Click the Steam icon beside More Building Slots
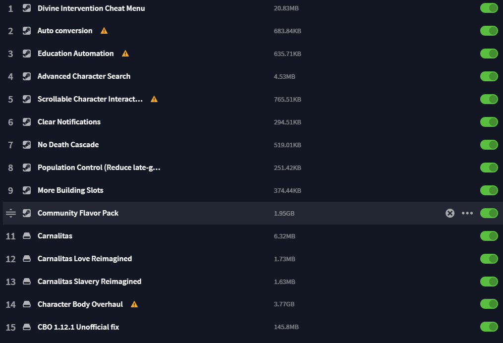This screenshot has width=503, height=343. (27, 190)
